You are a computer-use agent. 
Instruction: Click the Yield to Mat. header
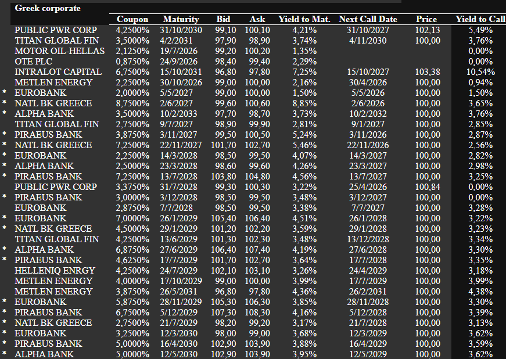coord(304,19)
